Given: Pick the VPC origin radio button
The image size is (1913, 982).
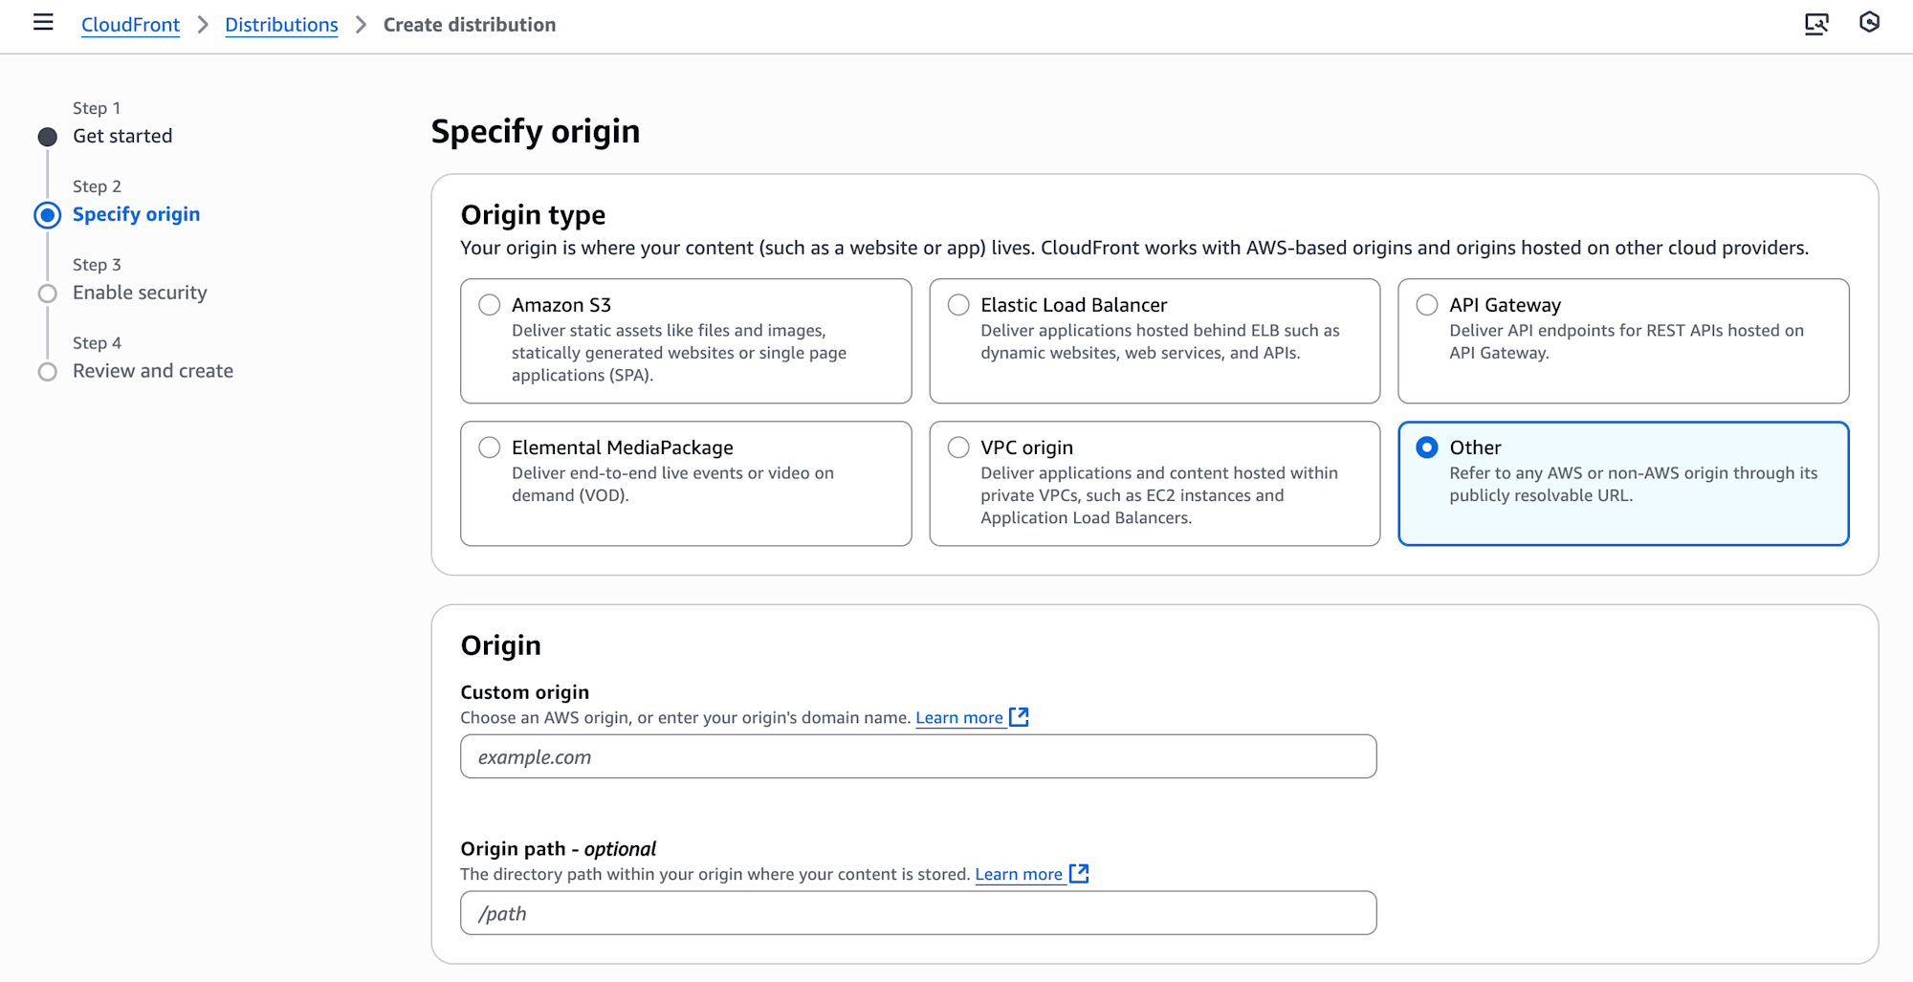Looking at the screenshot, I should point(958,447).
